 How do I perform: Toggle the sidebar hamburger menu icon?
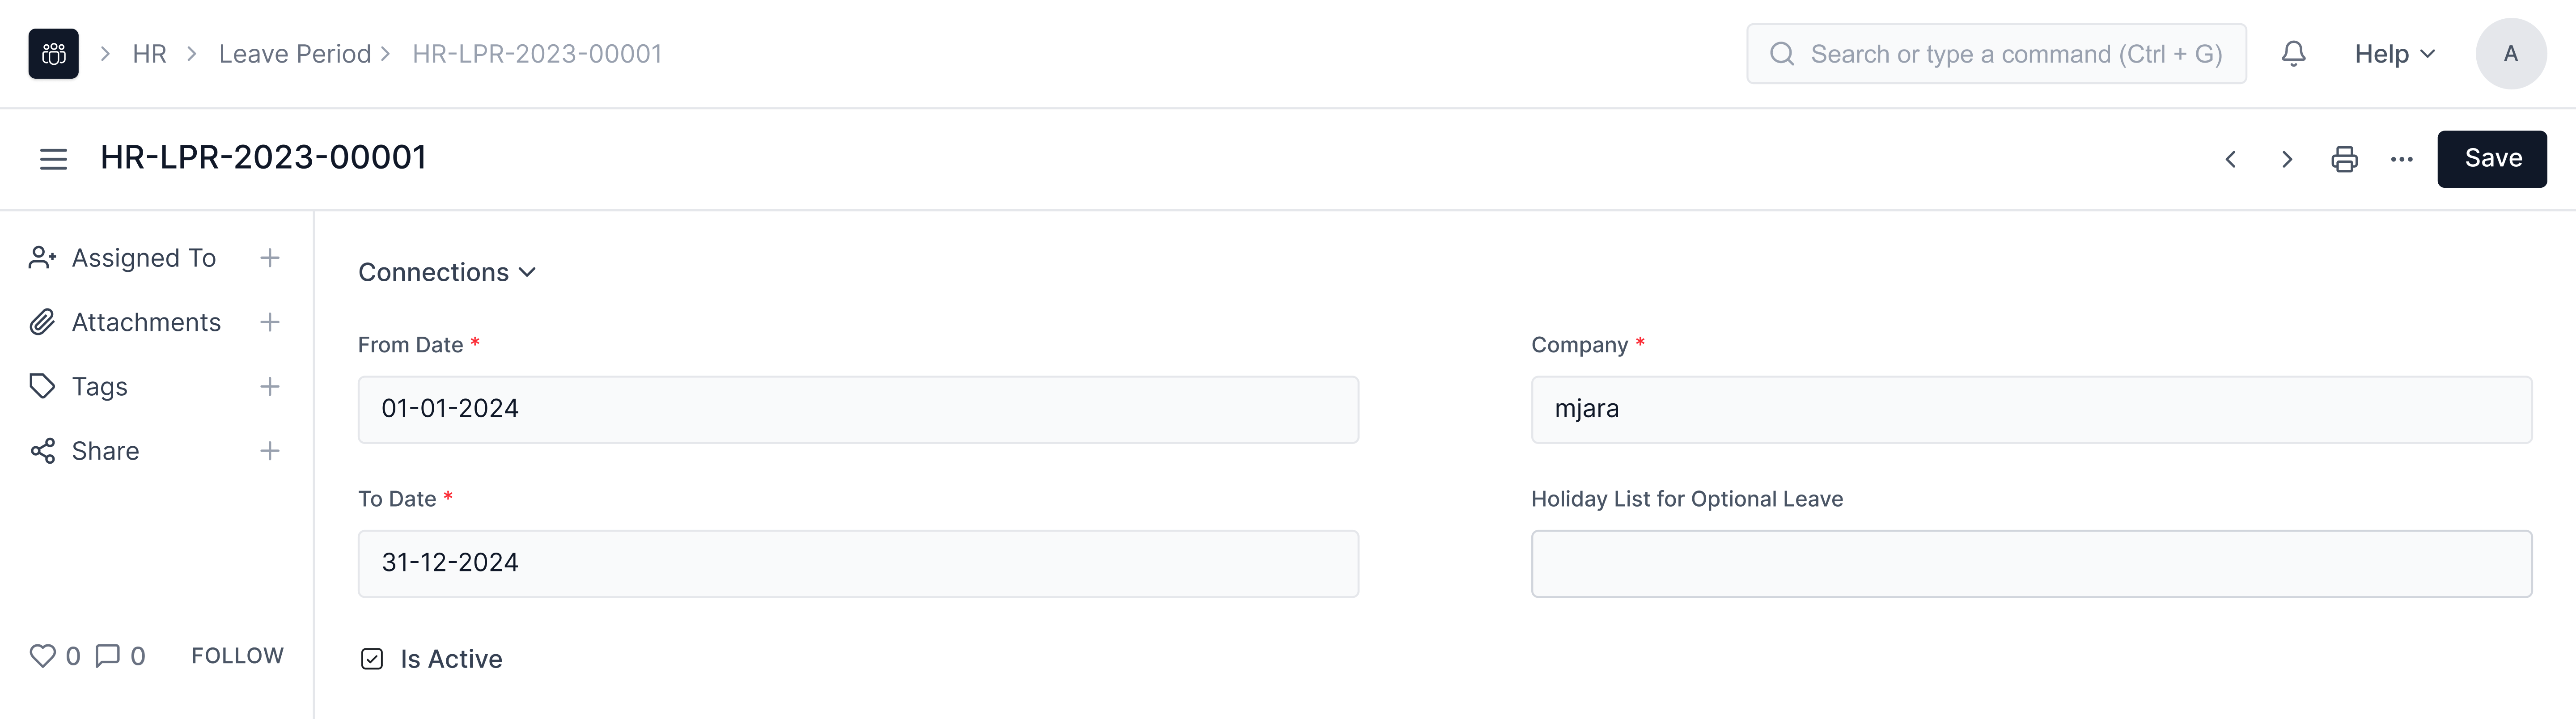pyautogui.click(x=53, y=159)
